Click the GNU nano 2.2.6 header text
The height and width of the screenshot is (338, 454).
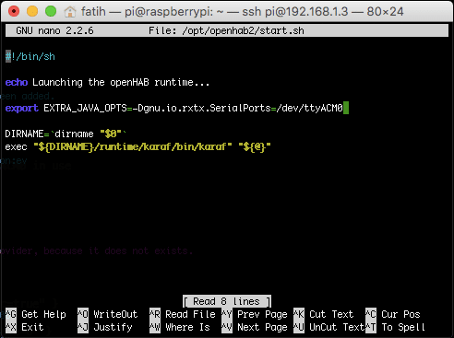pyautogui.click(x=54, y=30)
